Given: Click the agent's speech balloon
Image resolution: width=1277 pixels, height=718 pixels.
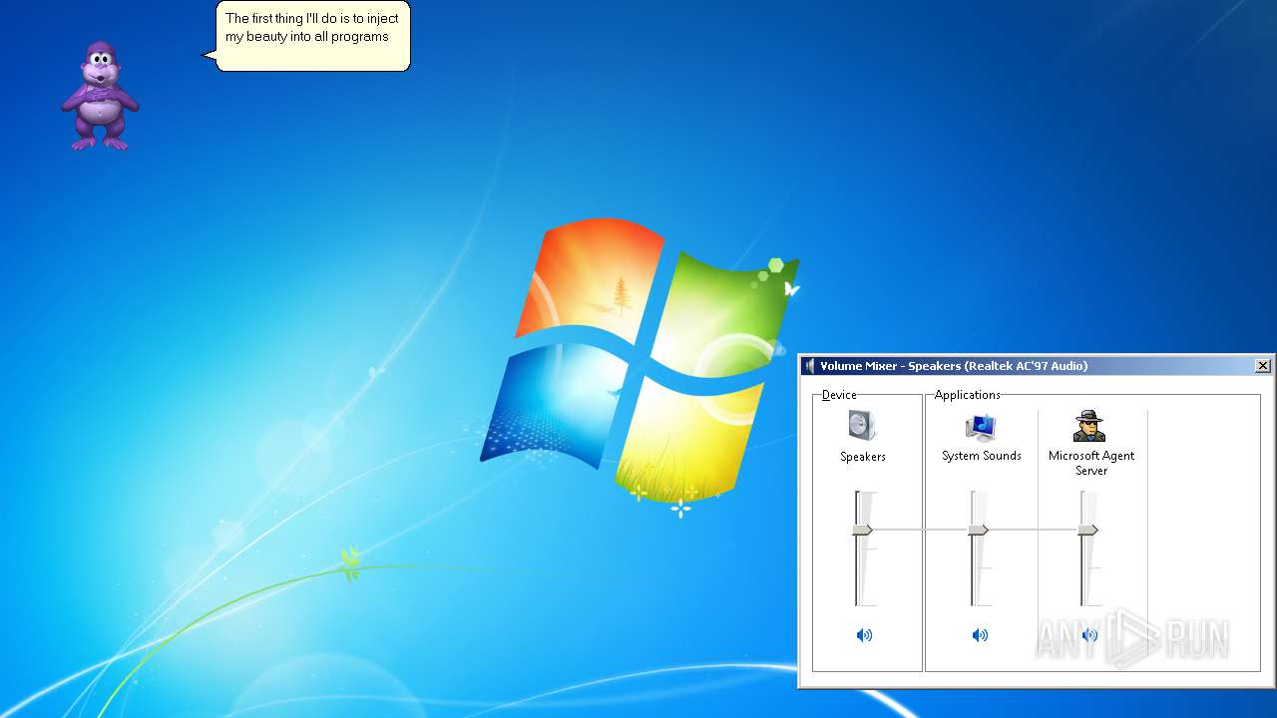Looking at the screenshot, I should click(311, 36).
